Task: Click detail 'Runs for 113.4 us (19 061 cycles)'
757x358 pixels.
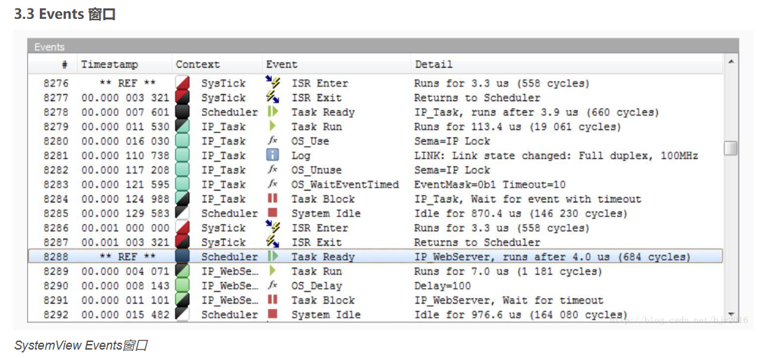Action: point(517,127)
